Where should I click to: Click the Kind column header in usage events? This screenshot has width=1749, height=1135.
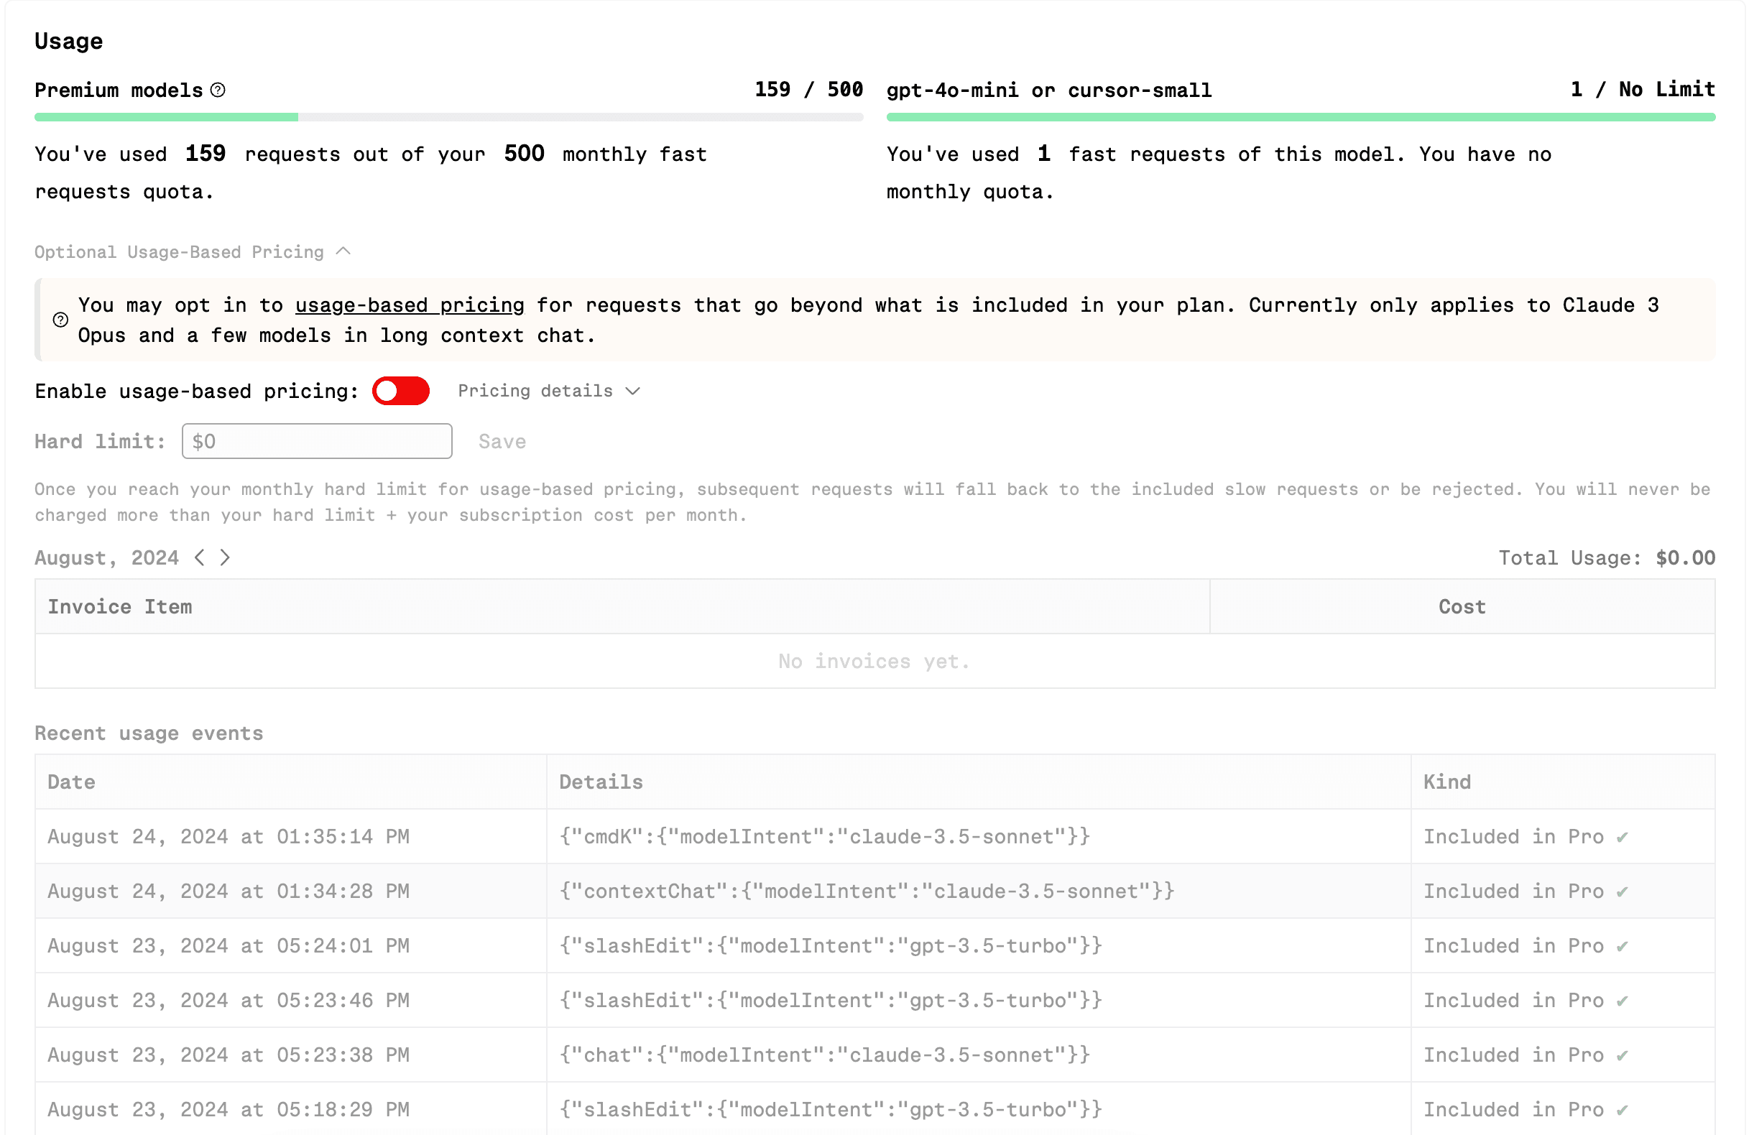(x=1446, y=782)
